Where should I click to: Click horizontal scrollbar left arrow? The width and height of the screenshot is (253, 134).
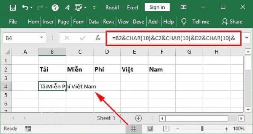(x=162, y=119)
